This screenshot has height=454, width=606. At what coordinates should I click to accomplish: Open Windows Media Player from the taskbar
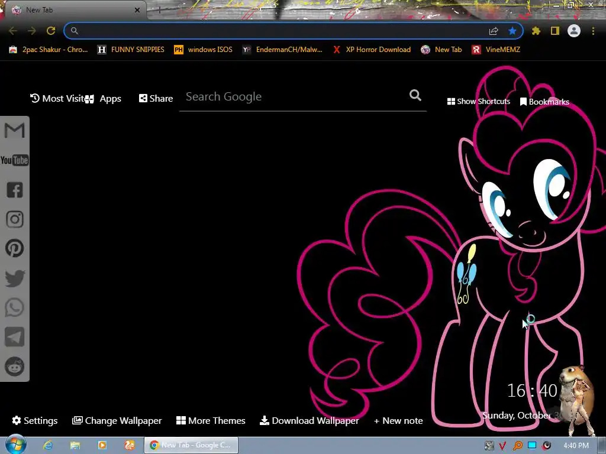(x=102, y=445)
